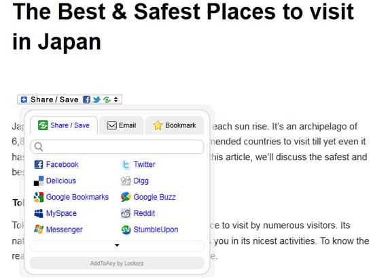371x280 pixels.
Task: Click the Google Buzz icon
Action: pyautogui.click(x=126, y=197)
